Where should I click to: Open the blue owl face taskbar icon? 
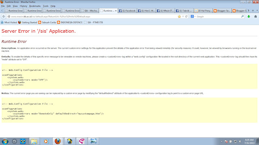23,141
